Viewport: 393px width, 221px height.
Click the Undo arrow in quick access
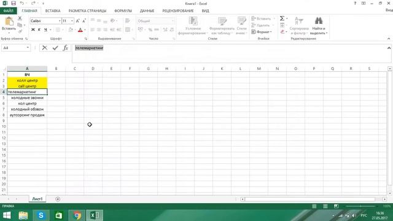pos(22,3)
